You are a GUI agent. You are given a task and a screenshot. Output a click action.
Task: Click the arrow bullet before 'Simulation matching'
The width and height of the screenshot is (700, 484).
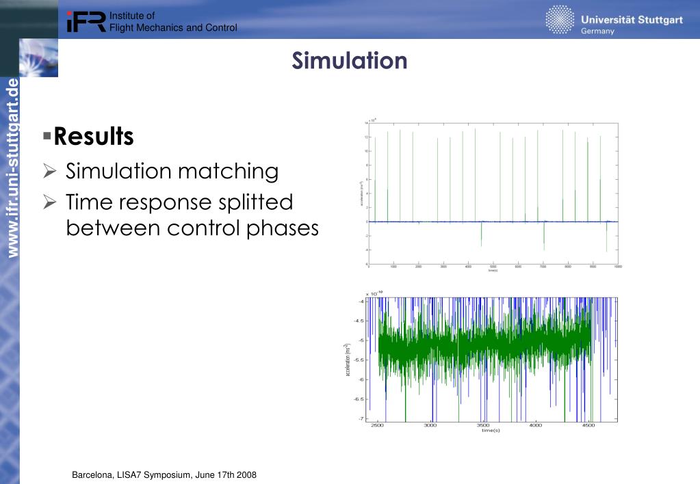coord(50,171)
